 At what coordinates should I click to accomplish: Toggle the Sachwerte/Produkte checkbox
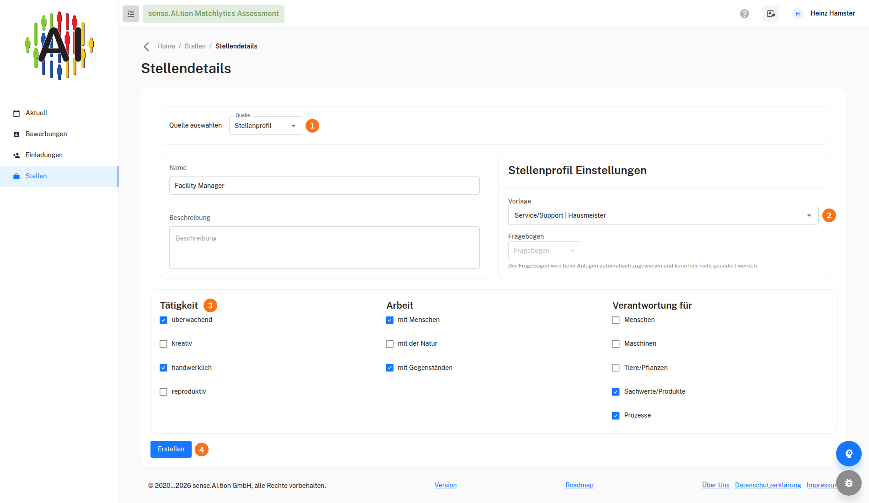click(x=616, y=392)
